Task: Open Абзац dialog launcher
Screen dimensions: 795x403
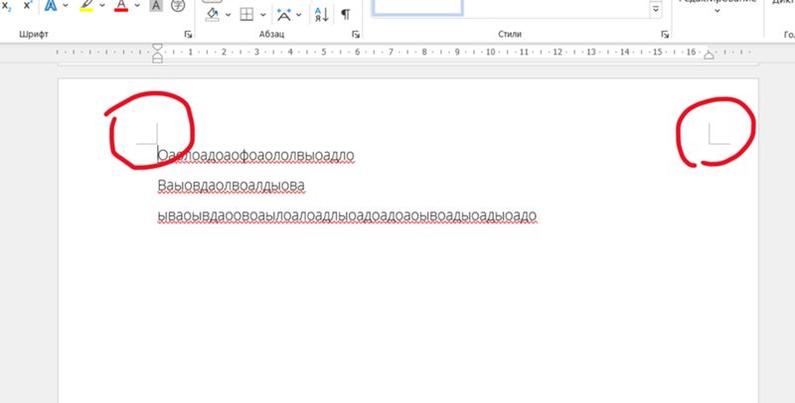Action: pyautogui.click(x=356, y=35)
